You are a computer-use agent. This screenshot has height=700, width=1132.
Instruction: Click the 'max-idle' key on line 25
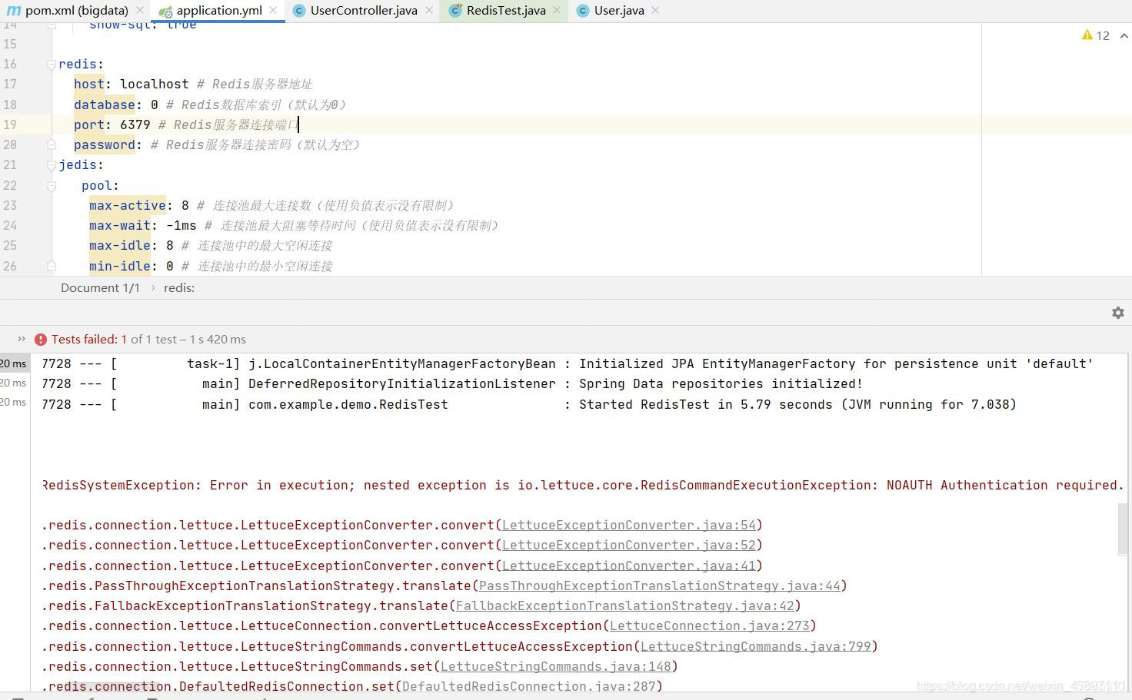120,246
